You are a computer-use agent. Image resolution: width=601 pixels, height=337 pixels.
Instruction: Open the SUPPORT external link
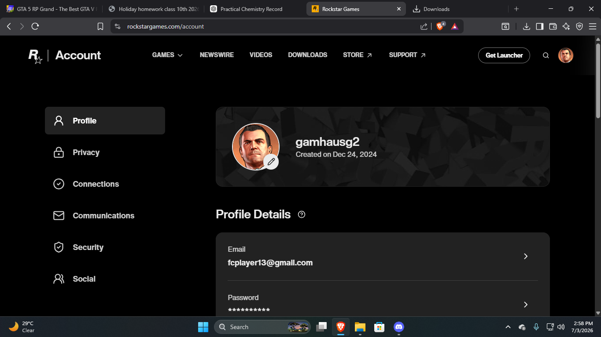tap(407, 55)
